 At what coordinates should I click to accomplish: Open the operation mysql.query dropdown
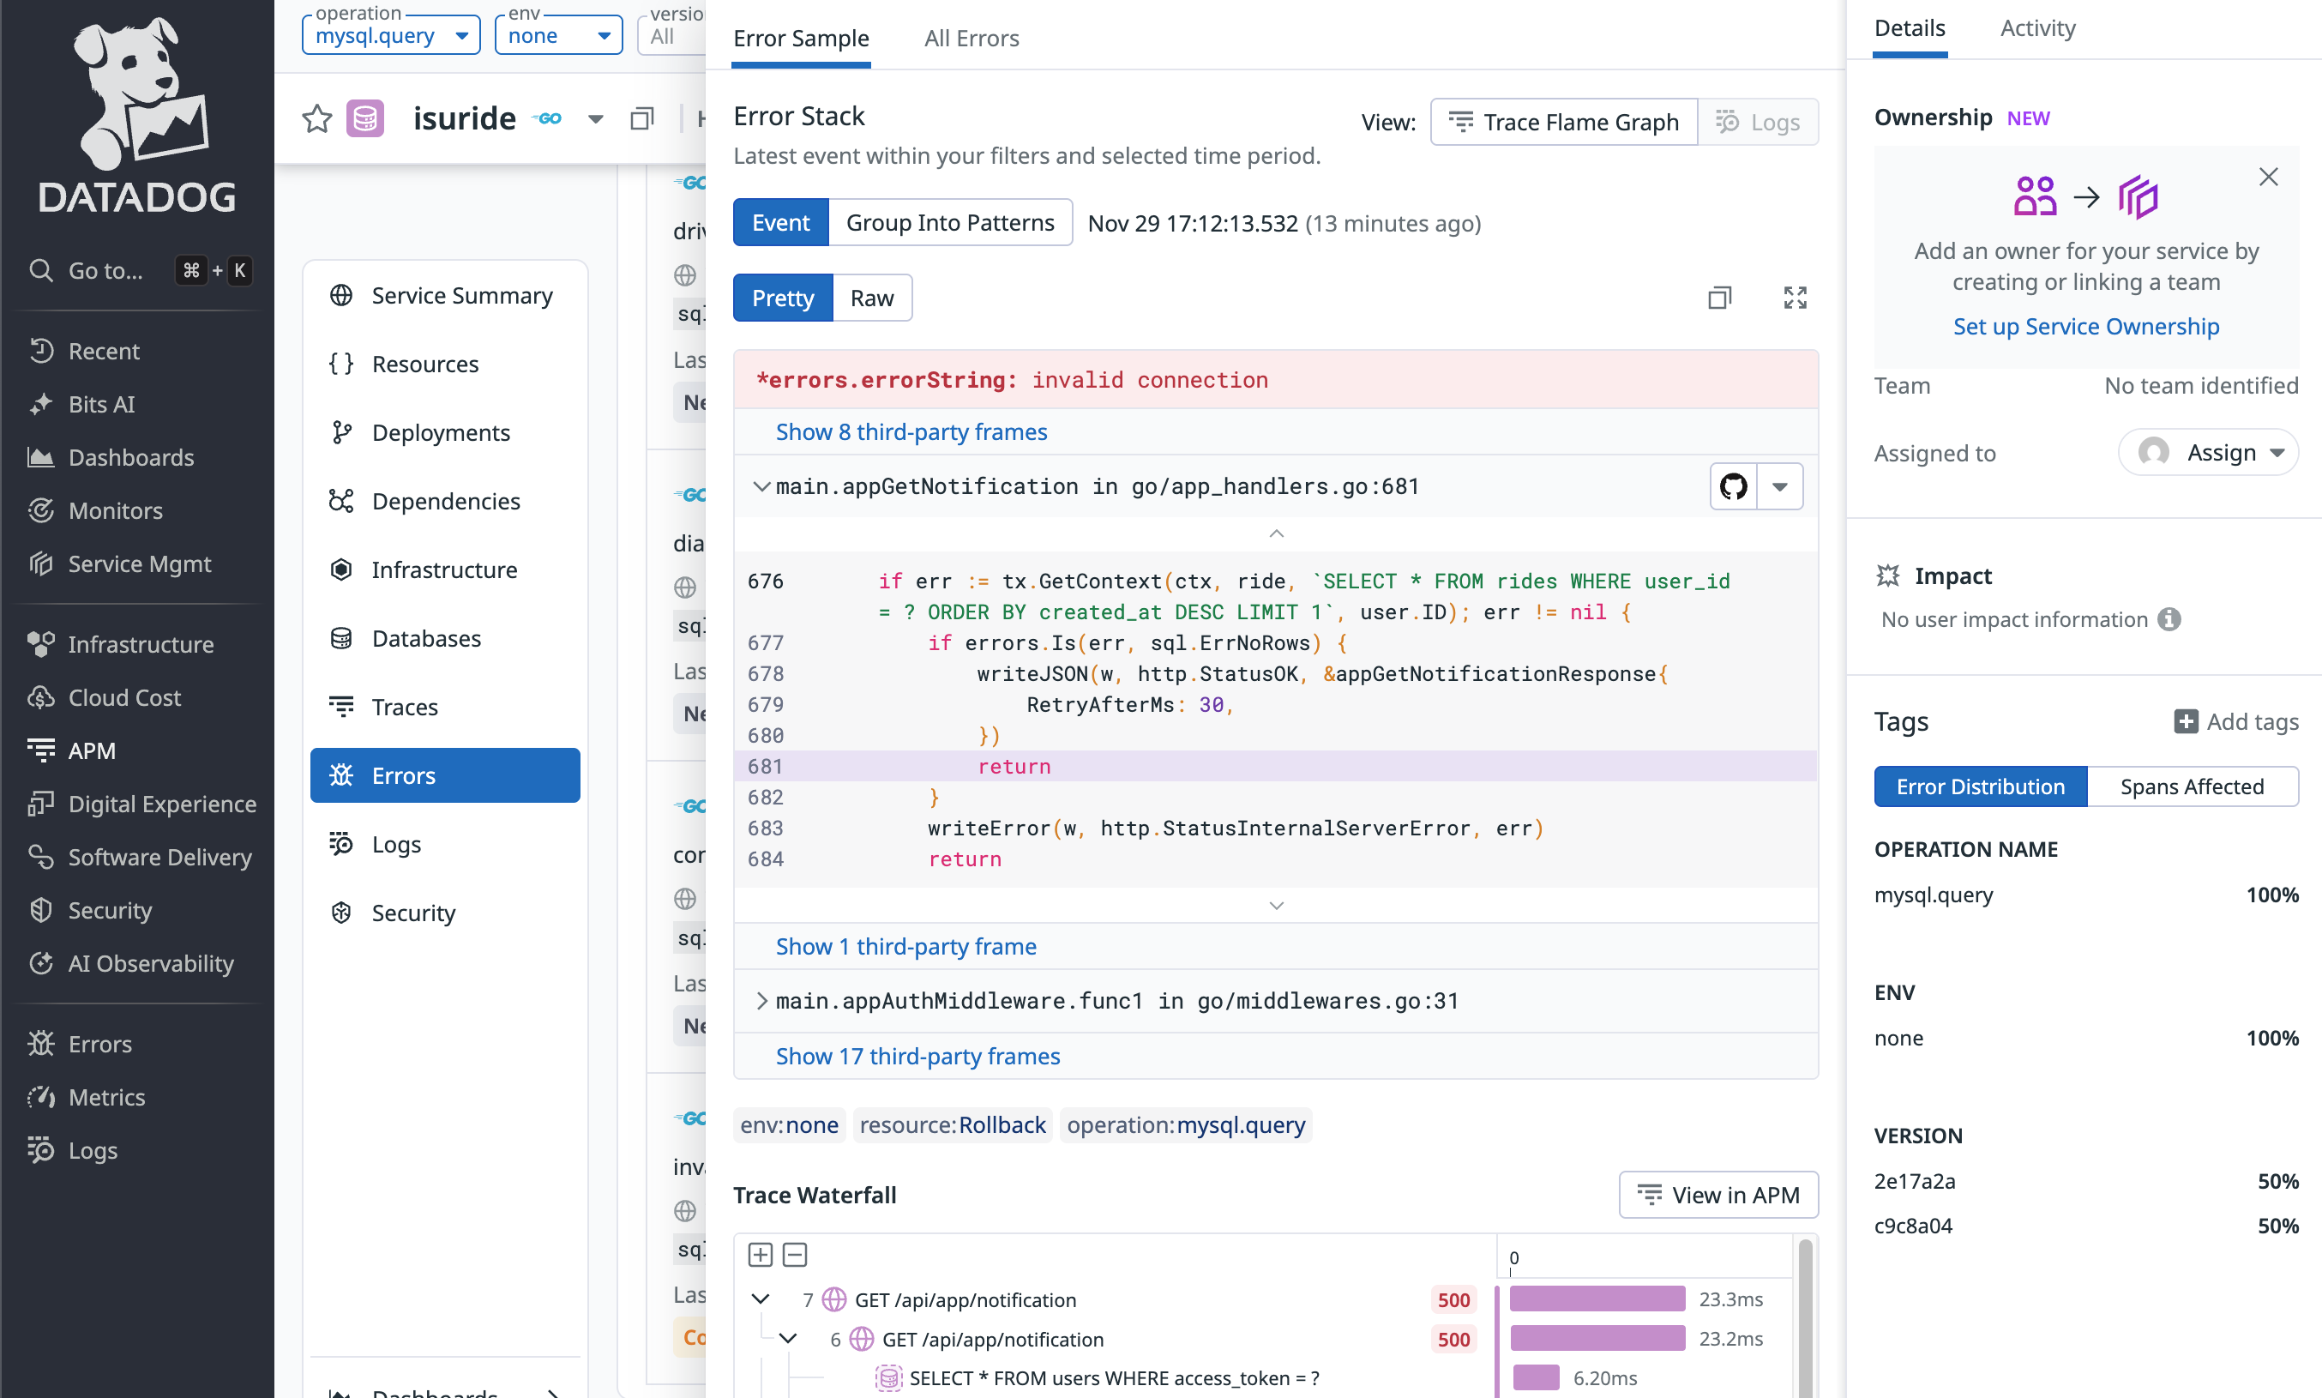[391, 36]
